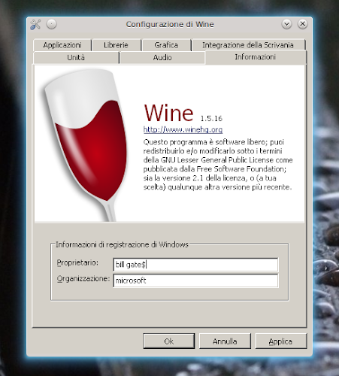Image resolution: width=339 pixels, height=376 pixels.
Task: Click the Wine config window menu icon
Action: (x=35, y=24)
